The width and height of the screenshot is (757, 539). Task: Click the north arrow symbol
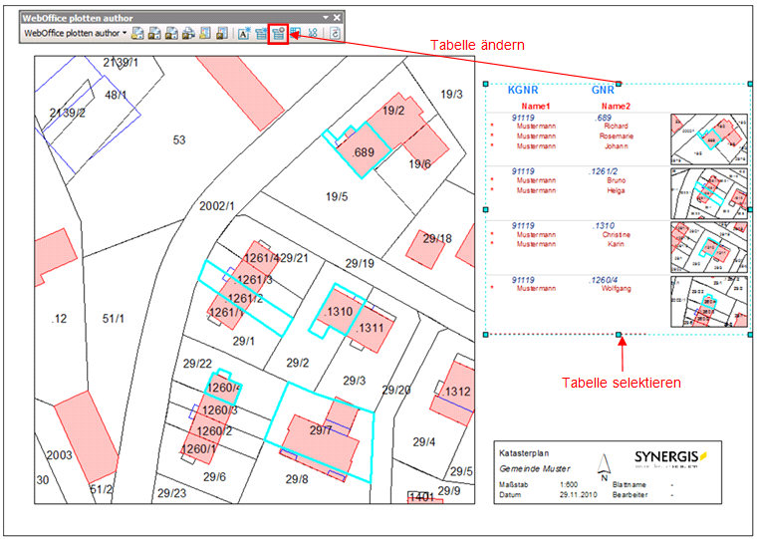click(x=604, y=467)
